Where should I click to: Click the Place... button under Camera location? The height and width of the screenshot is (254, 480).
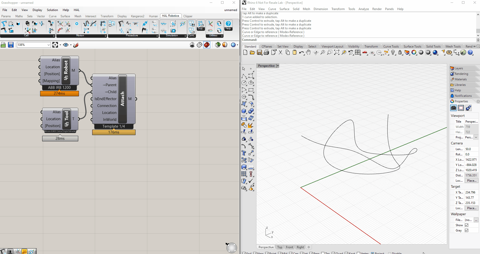click(471, 180)
